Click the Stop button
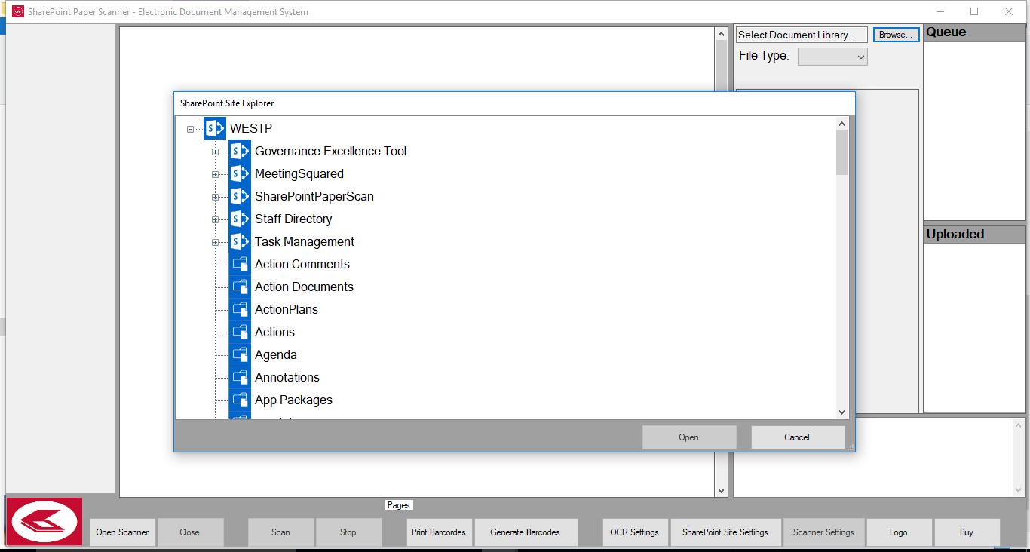The width and height of the screenshot is (1030, 552). coord(348,532)
